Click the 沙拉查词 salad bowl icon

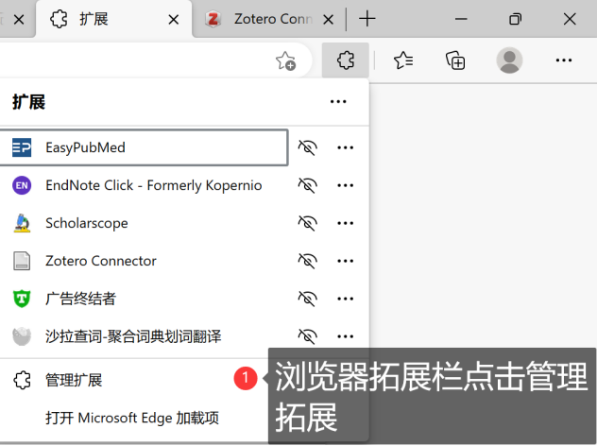pyautogui.click(x=22, y=336)
